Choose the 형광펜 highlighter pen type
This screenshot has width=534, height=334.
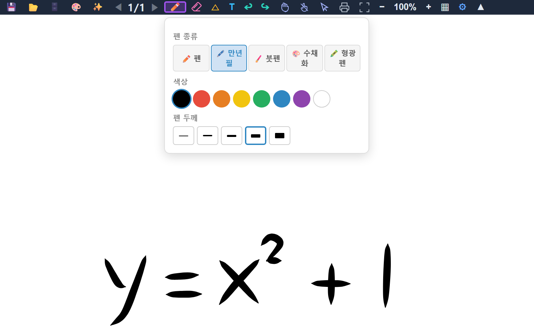(x=342, y=58)
